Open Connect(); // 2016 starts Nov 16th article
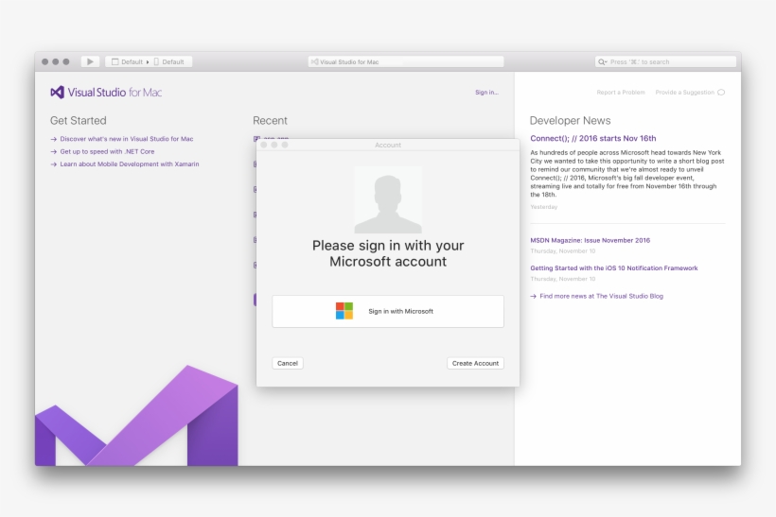776x517 pixels. [x=593, y=138]
